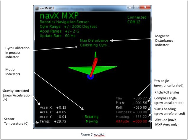Click the Yaw value -006.77
188x140 pixels.
[140, 98]
